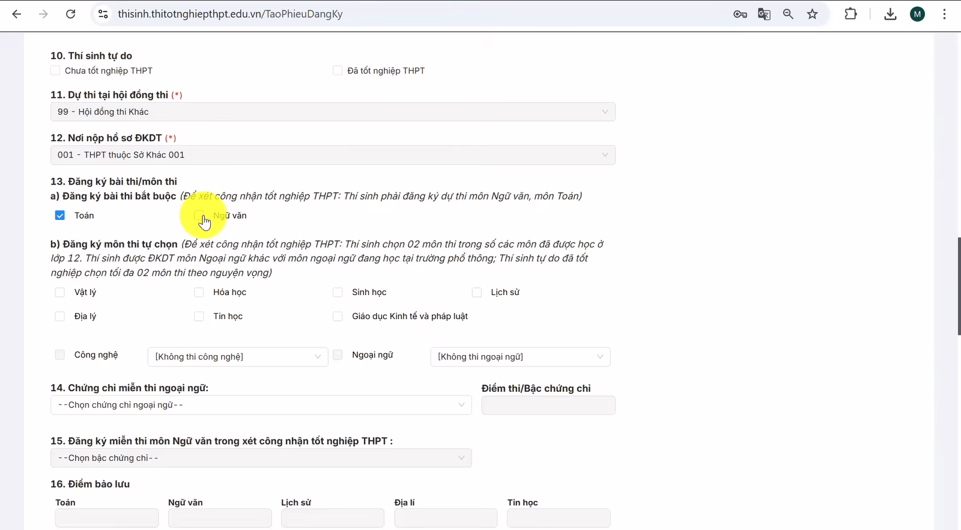
Task: Open the profile avatar M
Action: (x=917, y=14)
